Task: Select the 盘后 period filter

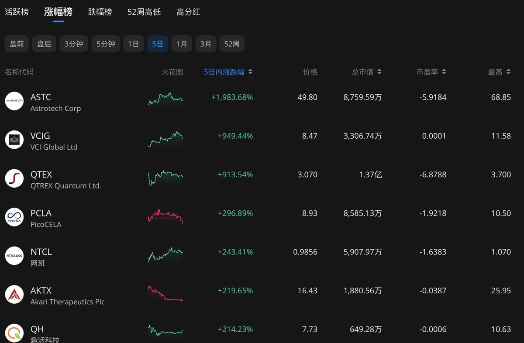Action: click(x=44, y=44)
